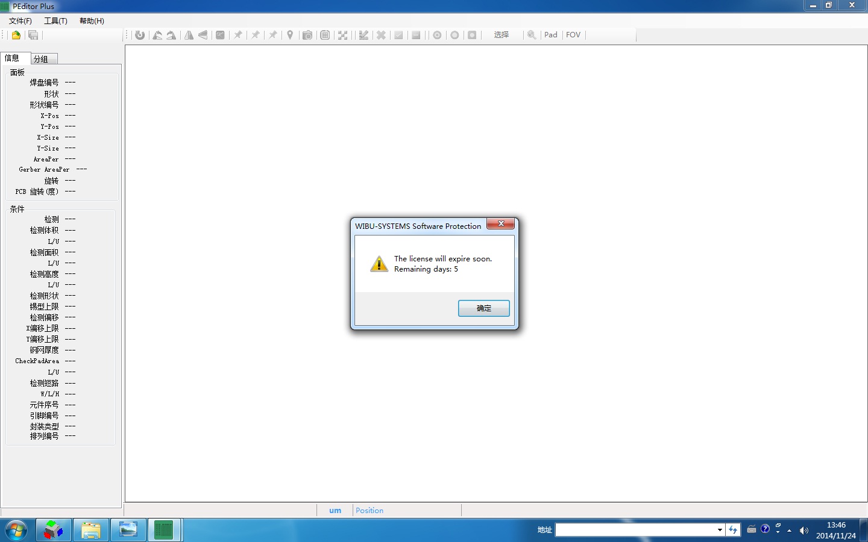Click the save all icon in toolbar
868x542 pixels.
tap(33, 35)
